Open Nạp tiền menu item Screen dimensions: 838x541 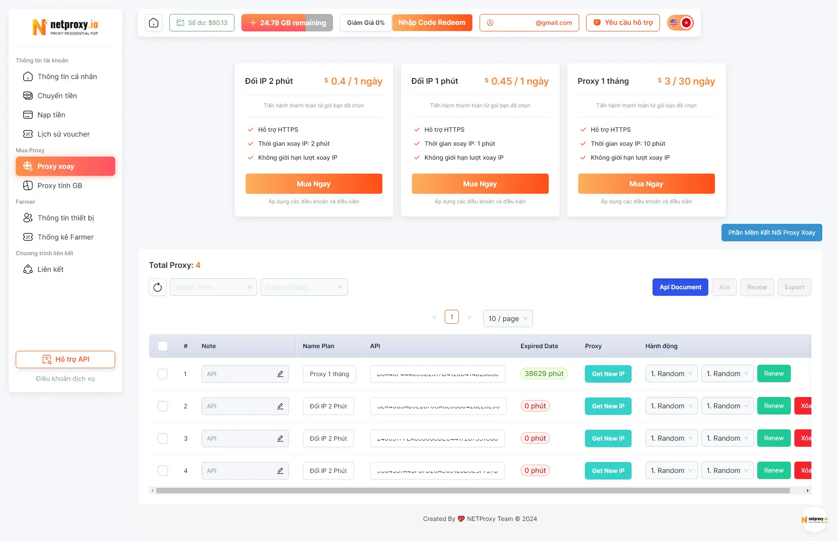click(x=65, y=115)
